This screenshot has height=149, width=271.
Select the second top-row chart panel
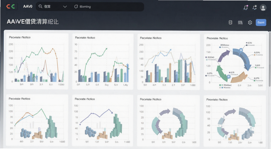click(103, 62)
